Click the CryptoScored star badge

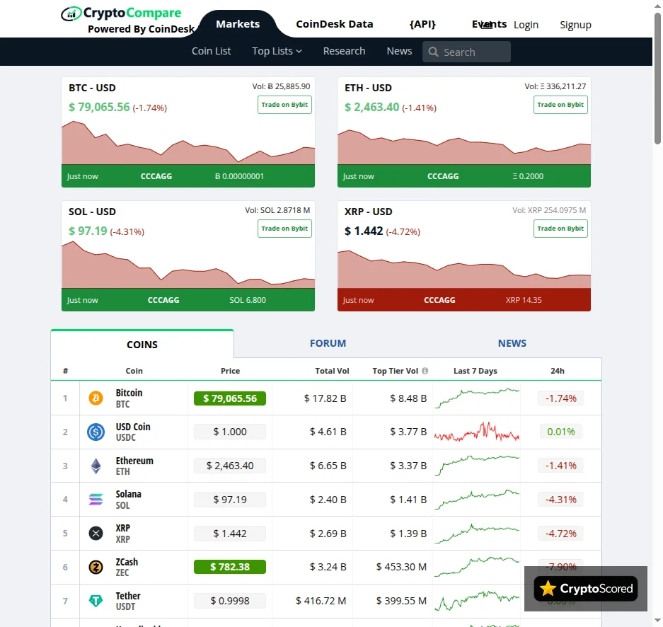pos(586,589)
